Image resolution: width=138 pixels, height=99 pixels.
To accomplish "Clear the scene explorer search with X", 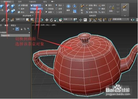I will pyautogui.click(x=13, y=29).
